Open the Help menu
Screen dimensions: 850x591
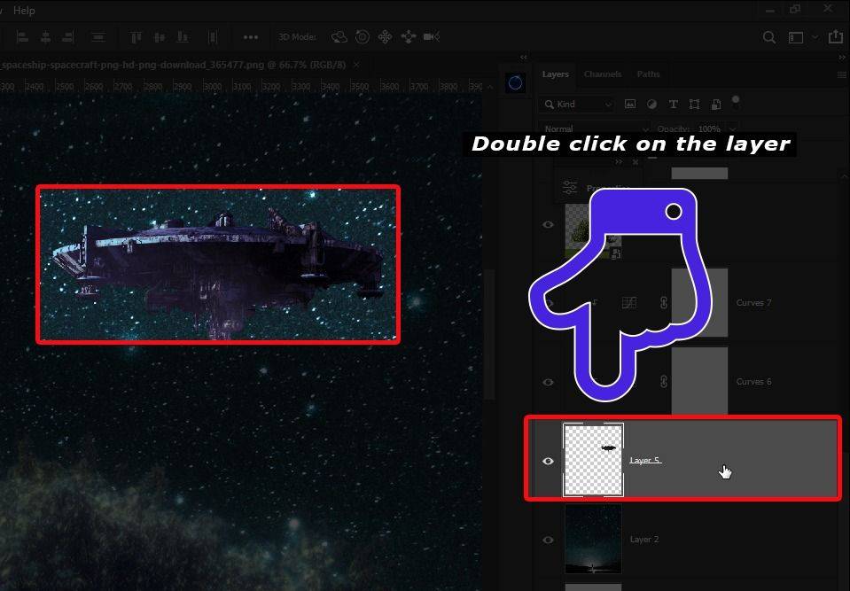point(24,11)
